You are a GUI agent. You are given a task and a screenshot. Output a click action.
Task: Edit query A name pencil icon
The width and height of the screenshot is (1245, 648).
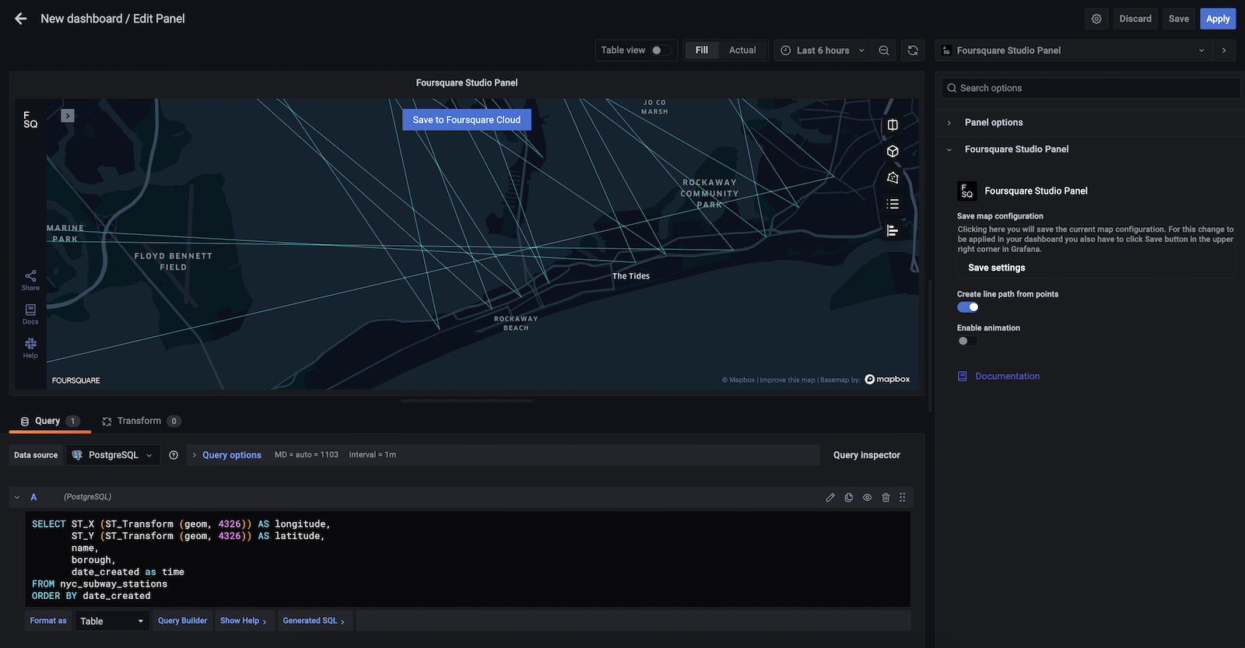pyautogui.click(x=830, y=498)
